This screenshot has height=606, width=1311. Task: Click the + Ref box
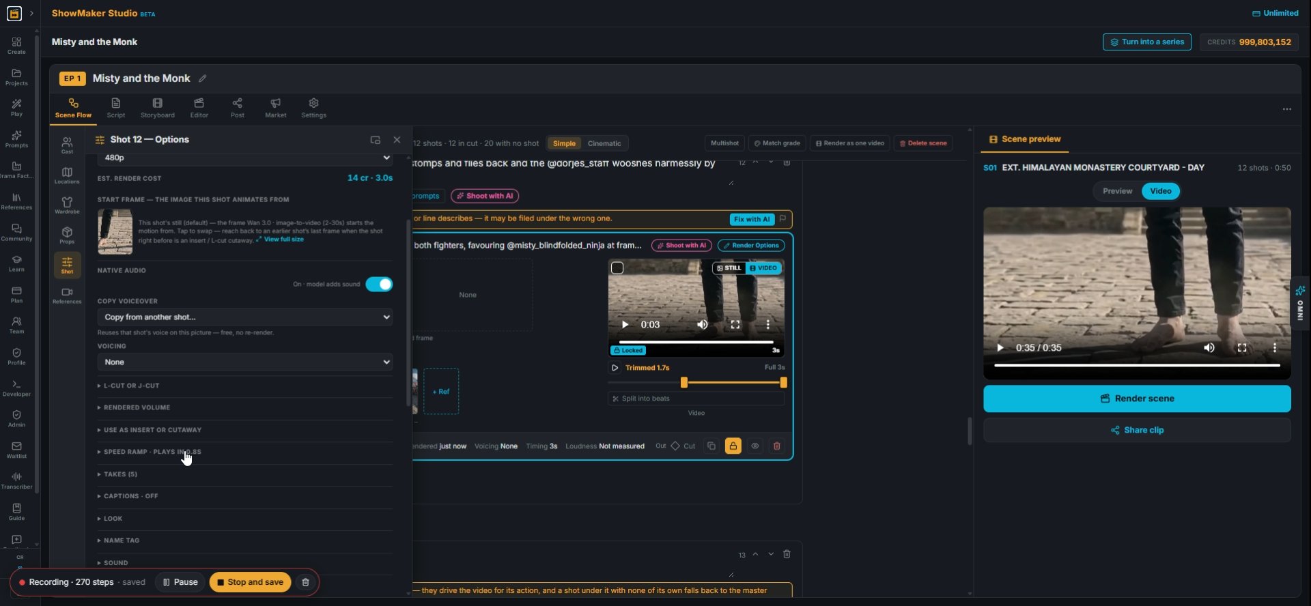[x=441, y=392]
